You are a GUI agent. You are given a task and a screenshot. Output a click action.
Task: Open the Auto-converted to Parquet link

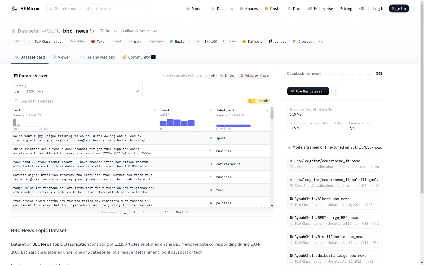[184, 76]
